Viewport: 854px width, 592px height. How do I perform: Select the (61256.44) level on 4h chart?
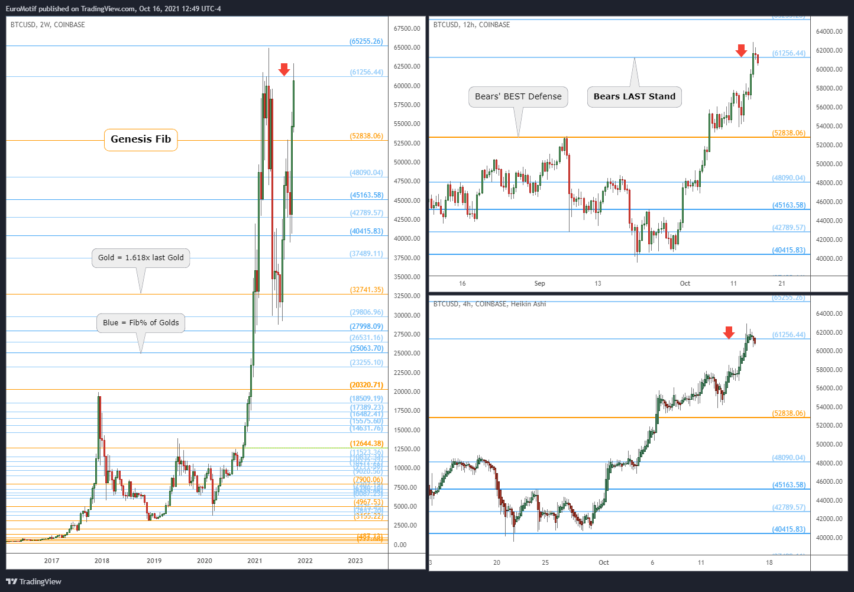click(789, 335)
